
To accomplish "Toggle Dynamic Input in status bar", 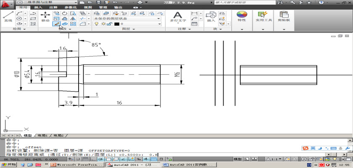I will coord(138,159).
